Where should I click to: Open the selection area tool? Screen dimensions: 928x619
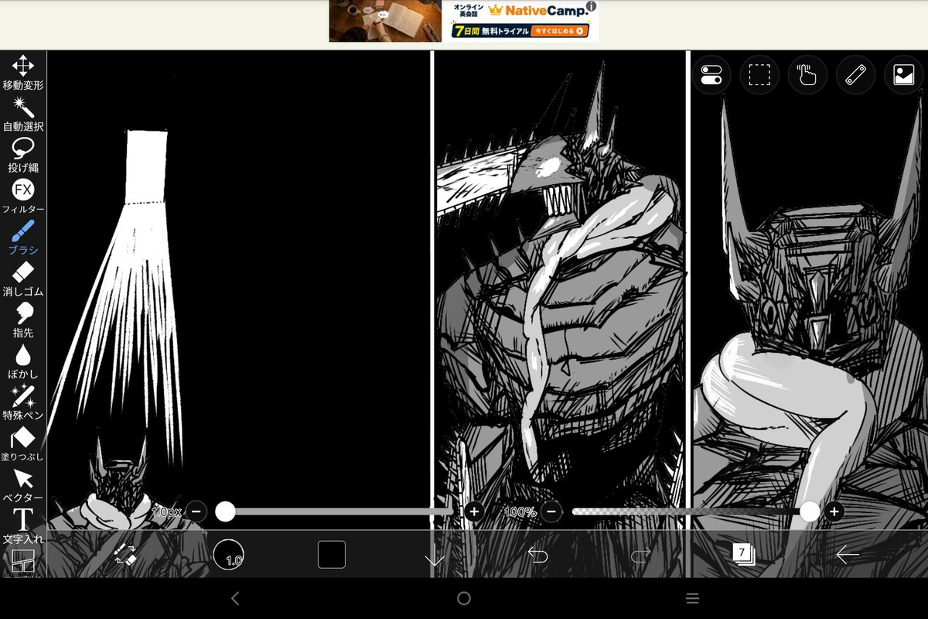click(759, 75)
